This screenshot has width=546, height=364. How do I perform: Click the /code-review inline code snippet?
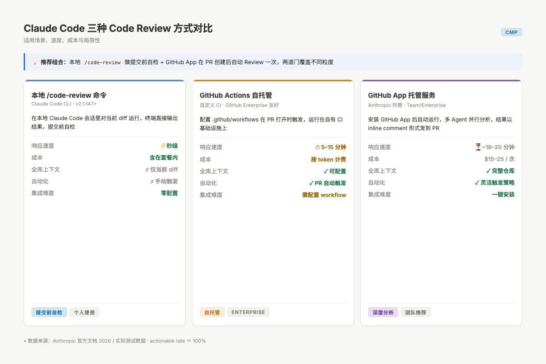[103, 62]
